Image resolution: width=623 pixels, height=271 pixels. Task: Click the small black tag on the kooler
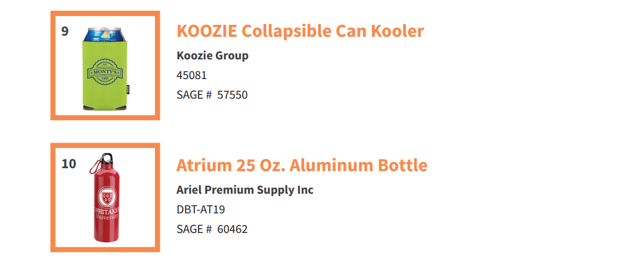point(128,89)
